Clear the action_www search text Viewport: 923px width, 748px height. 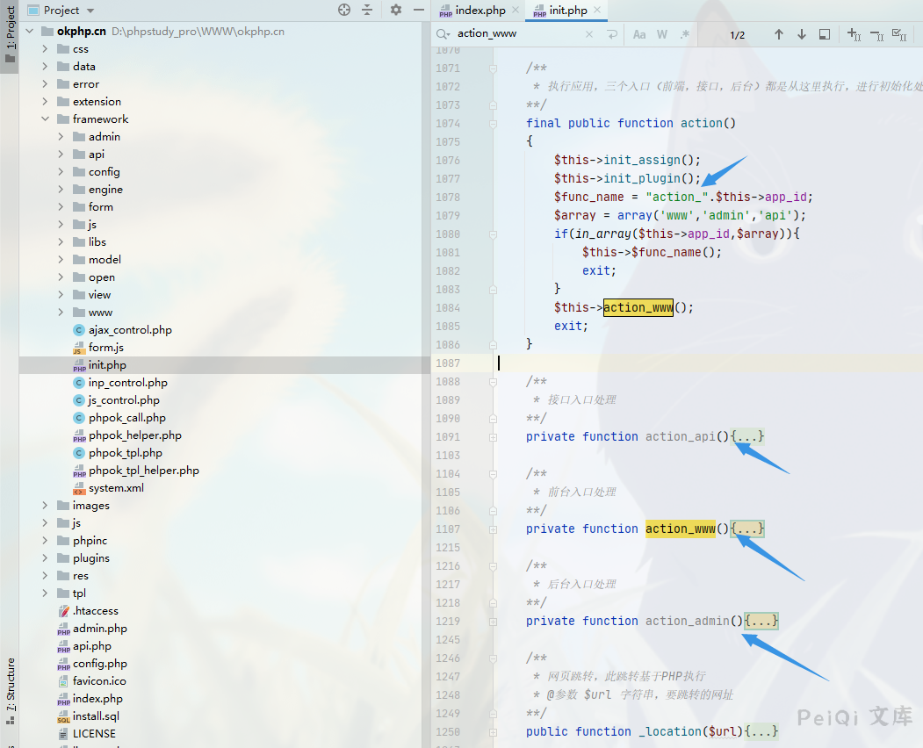click(590, 34)
